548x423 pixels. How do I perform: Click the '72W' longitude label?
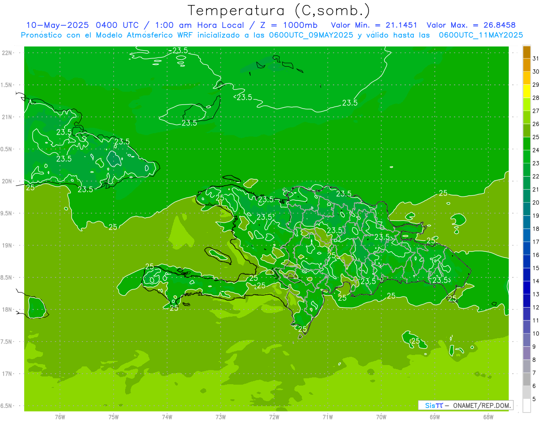pyautogui.click(x=274, y=417)
